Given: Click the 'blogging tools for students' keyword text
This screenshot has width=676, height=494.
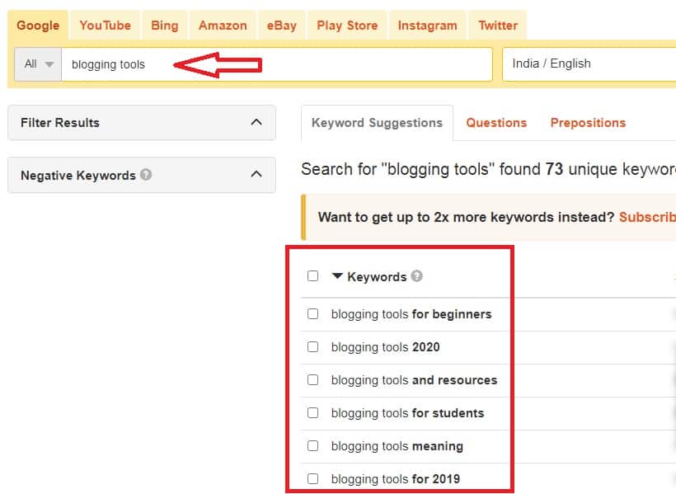Looking at the screenshot, I should pos(407,413).
